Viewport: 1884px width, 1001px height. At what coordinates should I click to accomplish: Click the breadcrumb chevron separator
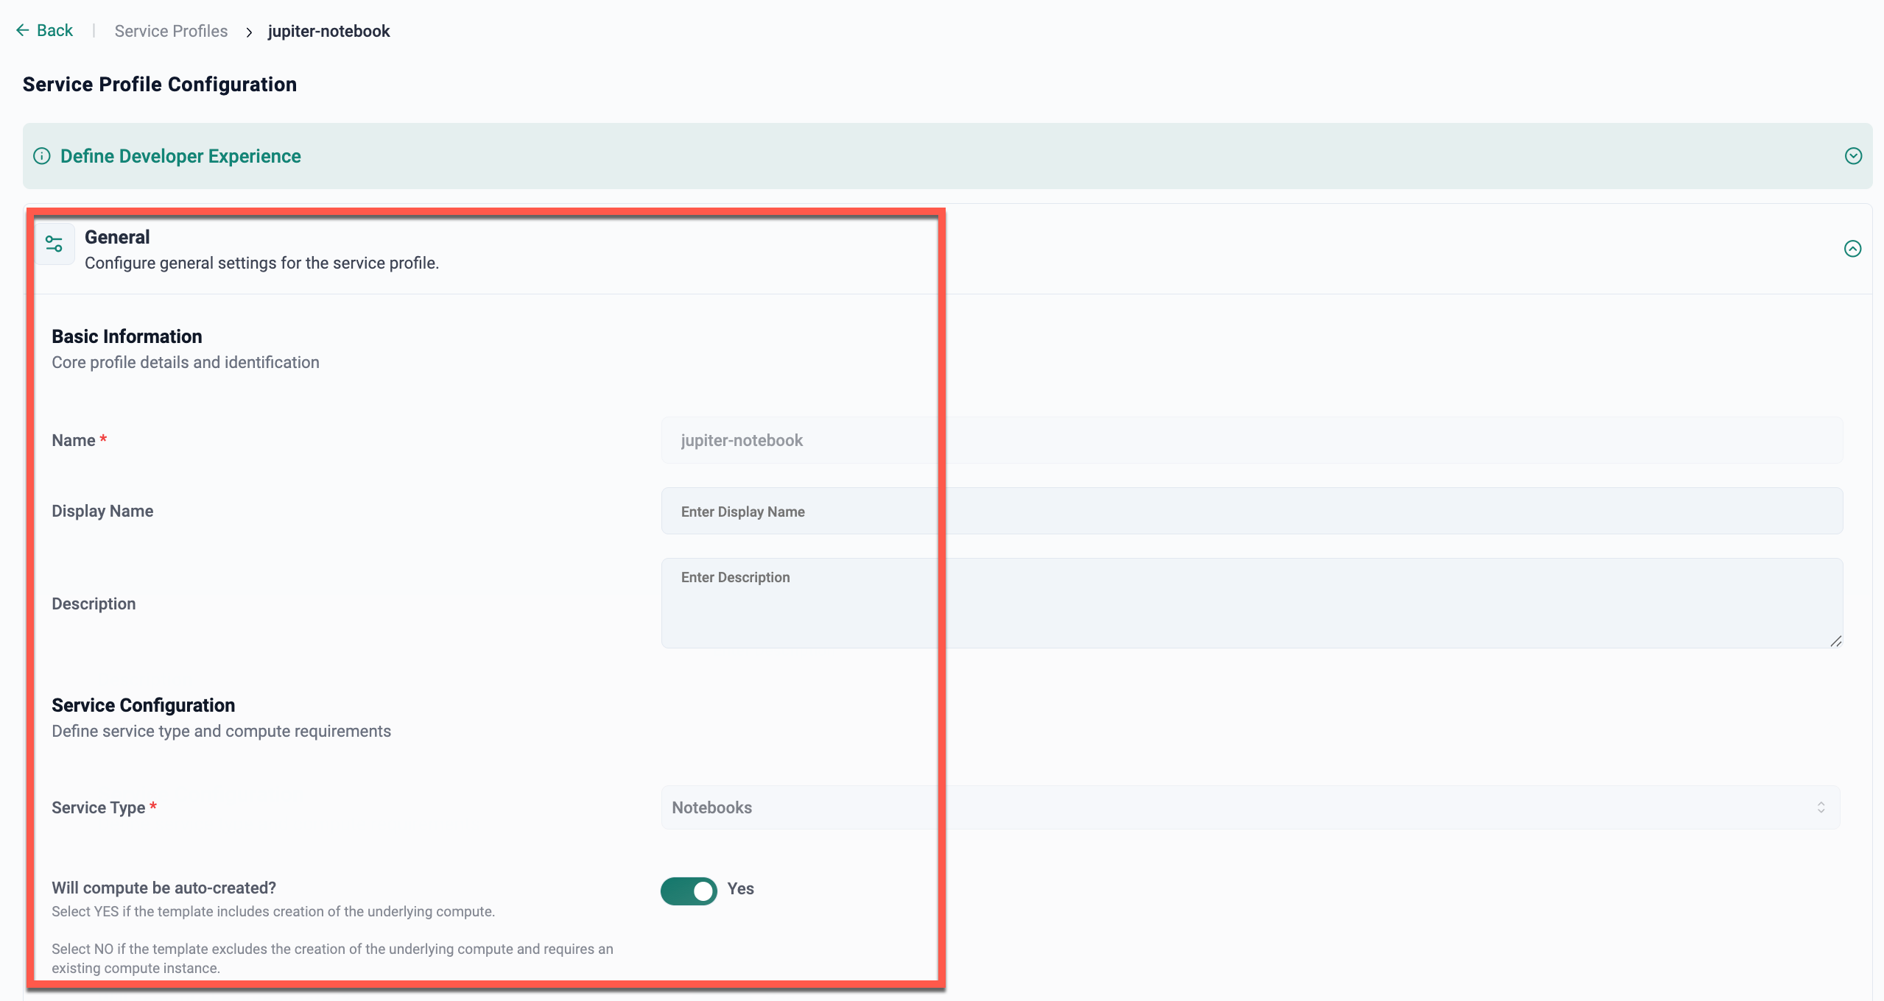[x=249, y=32]
